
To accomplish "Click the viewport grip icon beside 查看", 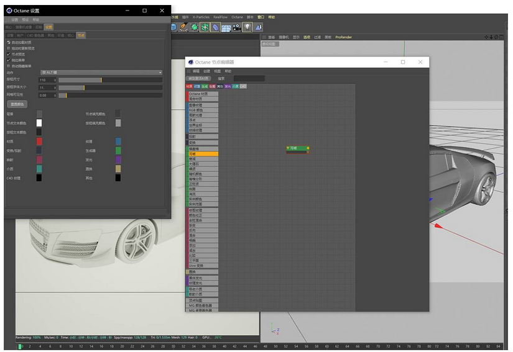I will (264, 37).
